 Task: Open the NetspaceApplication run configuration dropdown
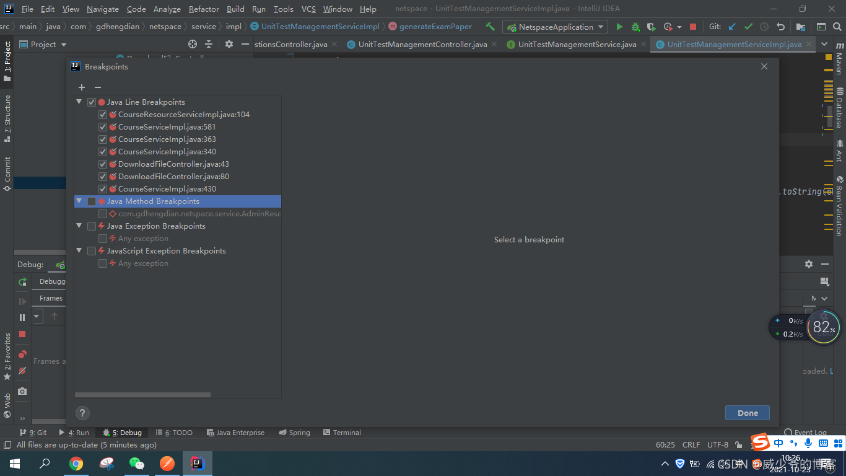coord(600,27)
